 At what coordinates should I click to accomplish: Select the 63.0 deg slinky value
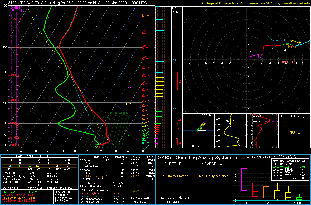pyautogui.click(x=207, y=115)
